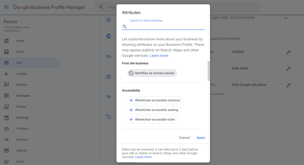Click the Messages chat icon
The height and width of the screenshot is (165, 304).
[7, 96]
